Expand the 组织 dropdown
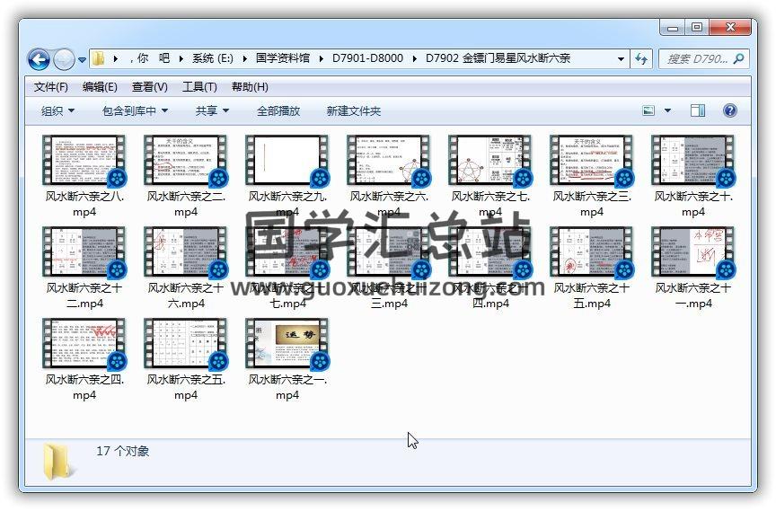Image resolution: width=776 pixels, height=511 pixels. tap(57, 110)
